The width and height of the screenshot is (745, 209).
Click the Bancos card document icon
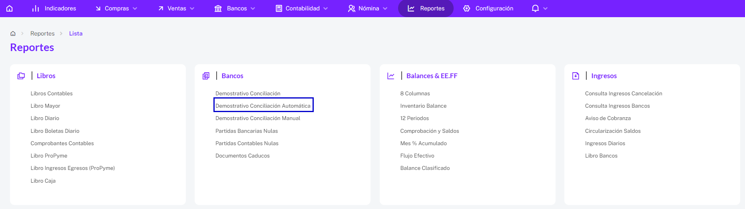[206, 76]
